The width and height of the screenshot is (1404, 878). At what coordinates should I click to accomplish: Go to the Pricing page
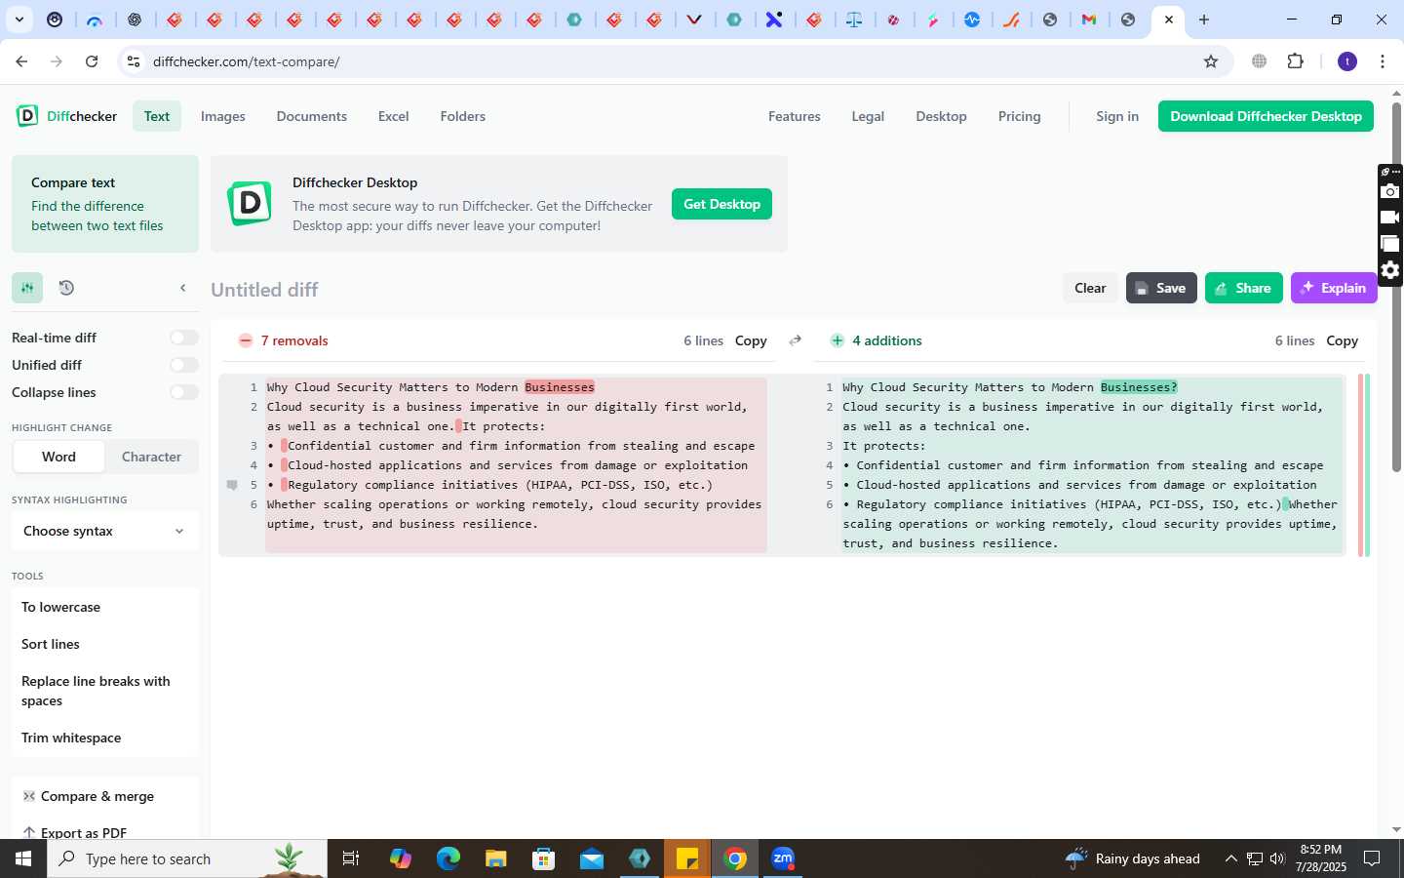pos(1020,116)
